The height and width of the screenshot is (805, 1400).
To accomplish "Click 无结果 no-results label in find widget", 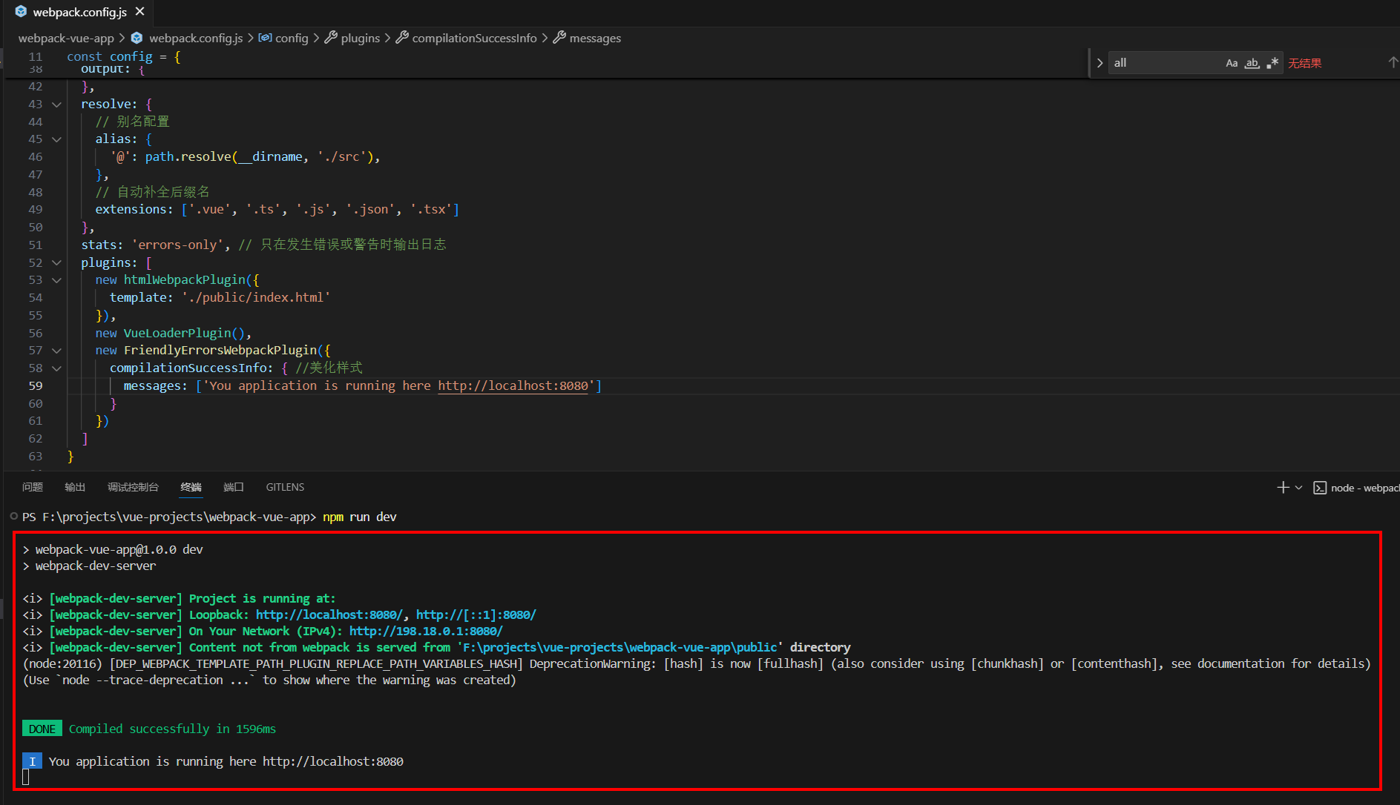I will pos(1305,63).
